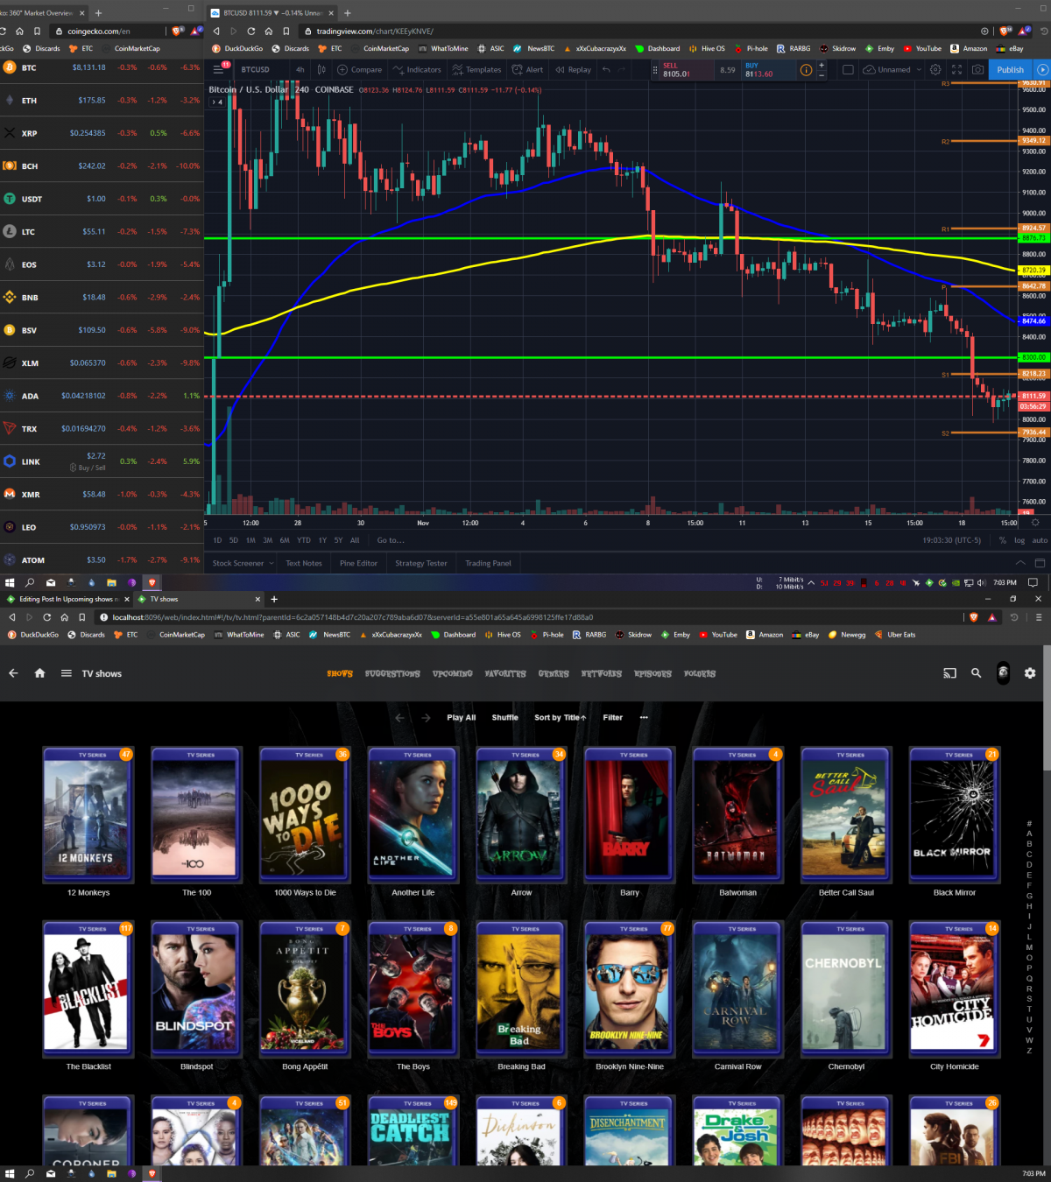Open the Genres tab in Emby
The height and width of the screenshot is (1182, 1051).
(x=554, y=673)
